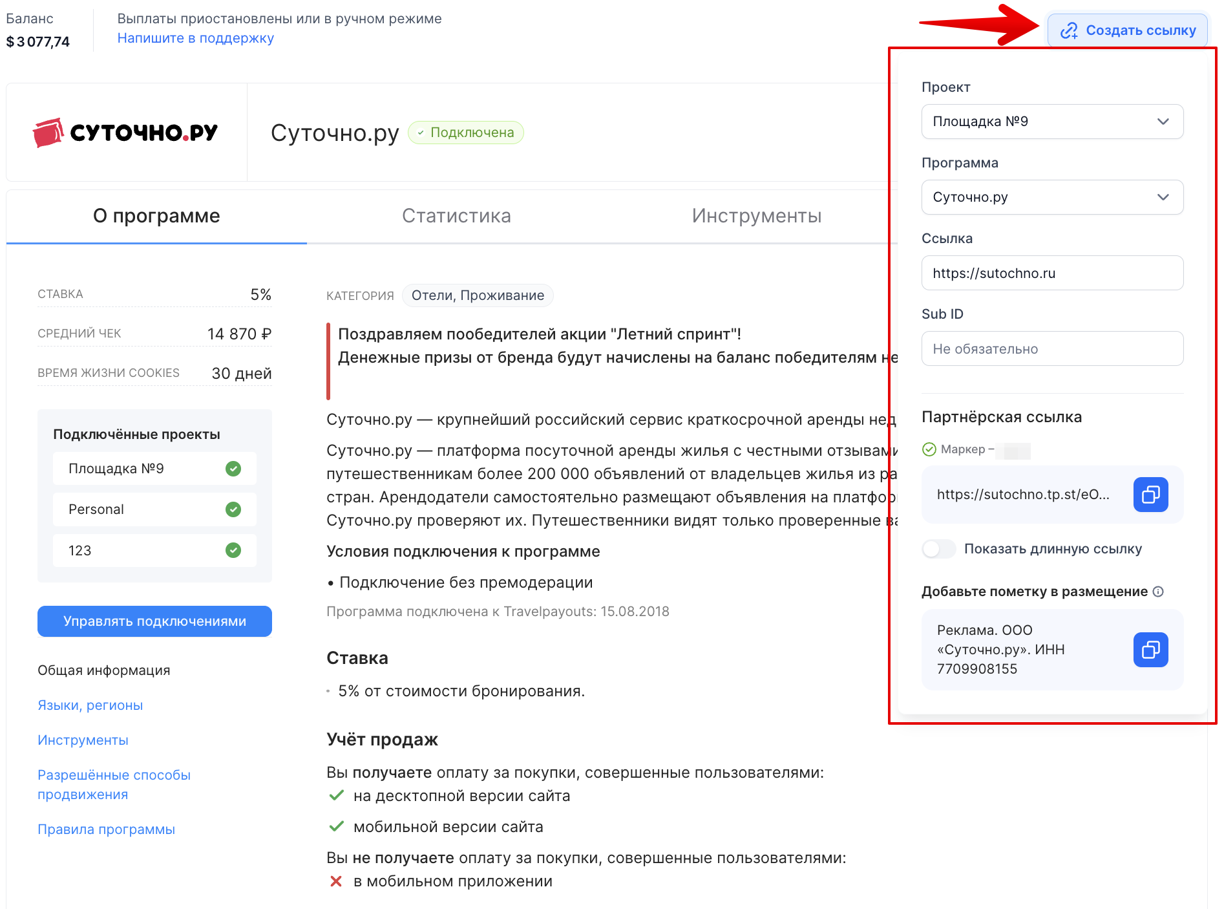This screenshot has width=1224, height=909.
Task: Click the Маркер label text
Action: pos(963,449)
